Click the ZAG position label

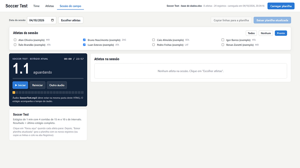point(124,40)
